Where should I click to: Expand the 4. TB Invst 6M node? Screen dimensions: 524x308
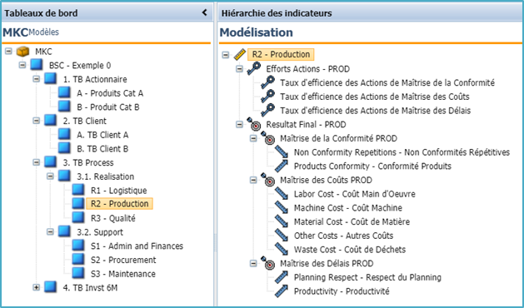pyautogui.click(x=37, y=287)
